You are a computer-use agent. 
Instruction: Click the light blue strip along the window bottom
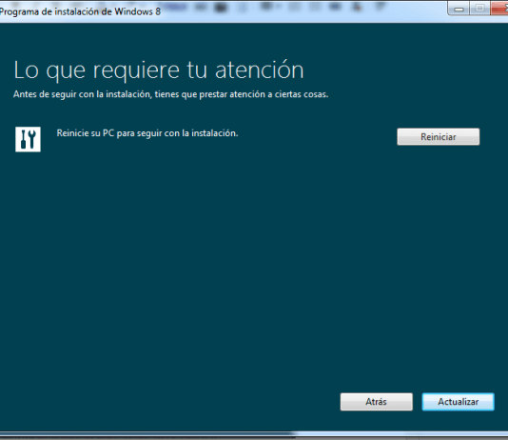(x=401, y=434)
